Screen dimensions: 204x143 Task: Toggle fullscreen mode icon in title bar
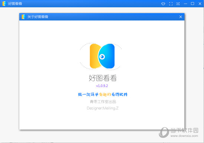pyautogui.click(x=171, y=4)
